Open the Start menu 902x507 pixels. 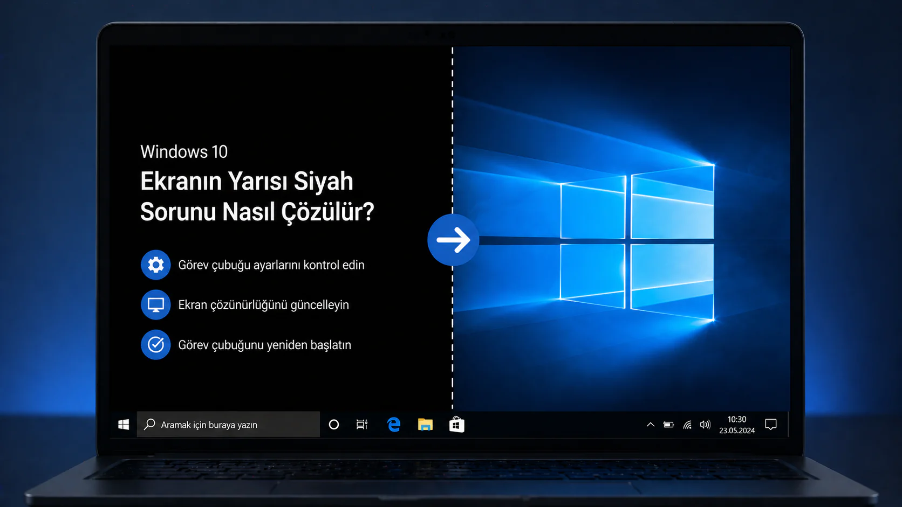pyautogui.click(x=123, y=424)
